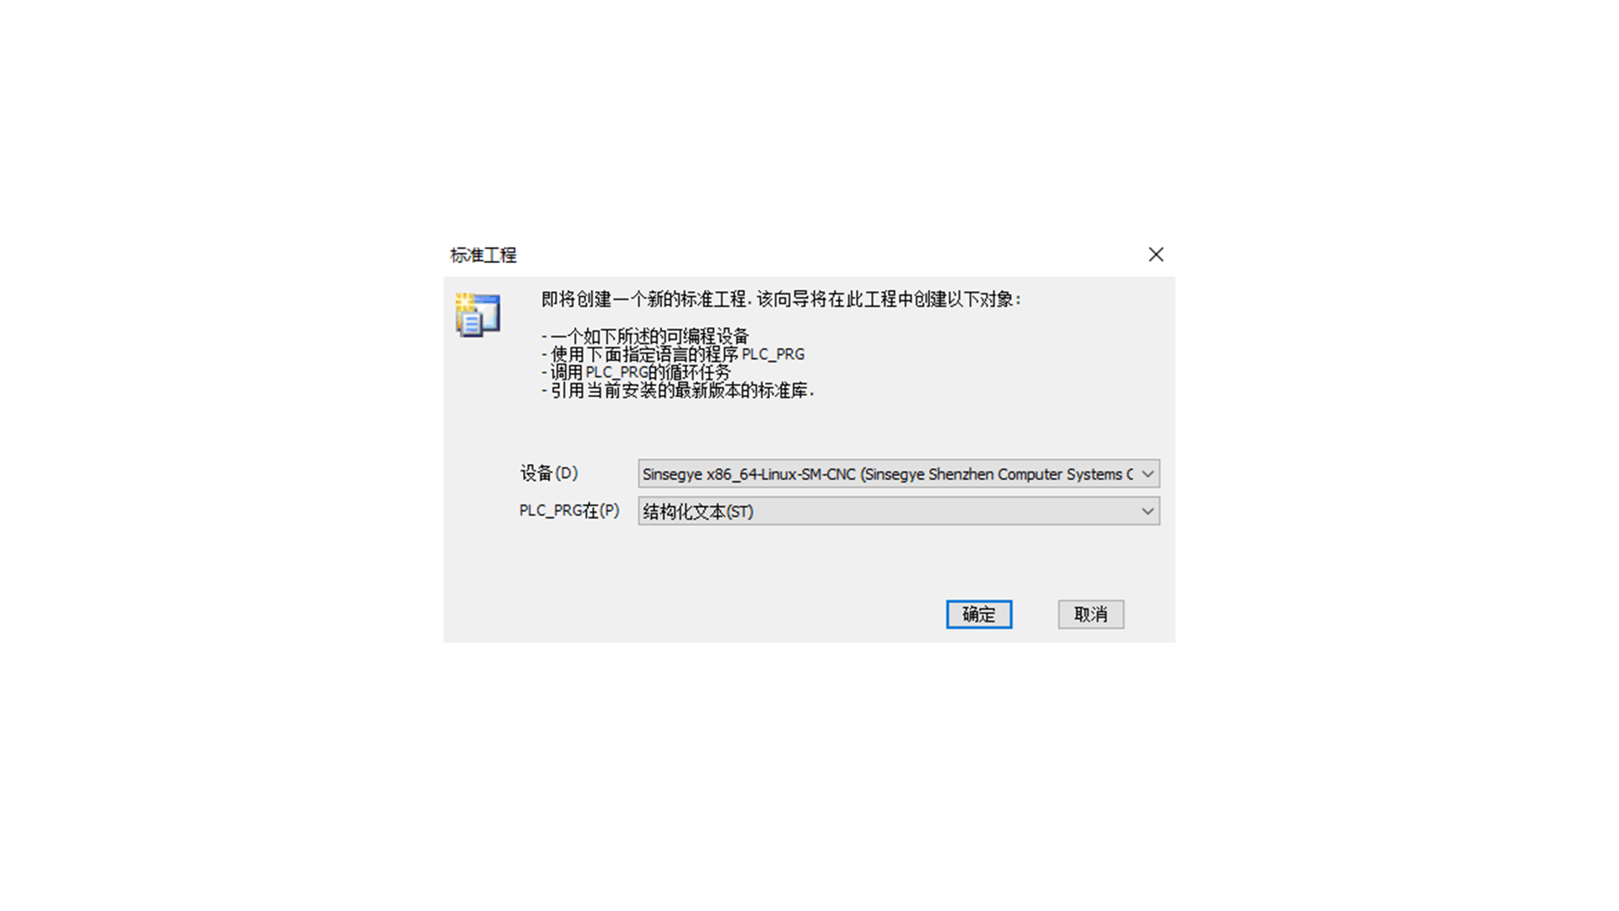1619x911 pixels.
Task: Close the 标准工程 dialog with the X
Action: 1156,255
